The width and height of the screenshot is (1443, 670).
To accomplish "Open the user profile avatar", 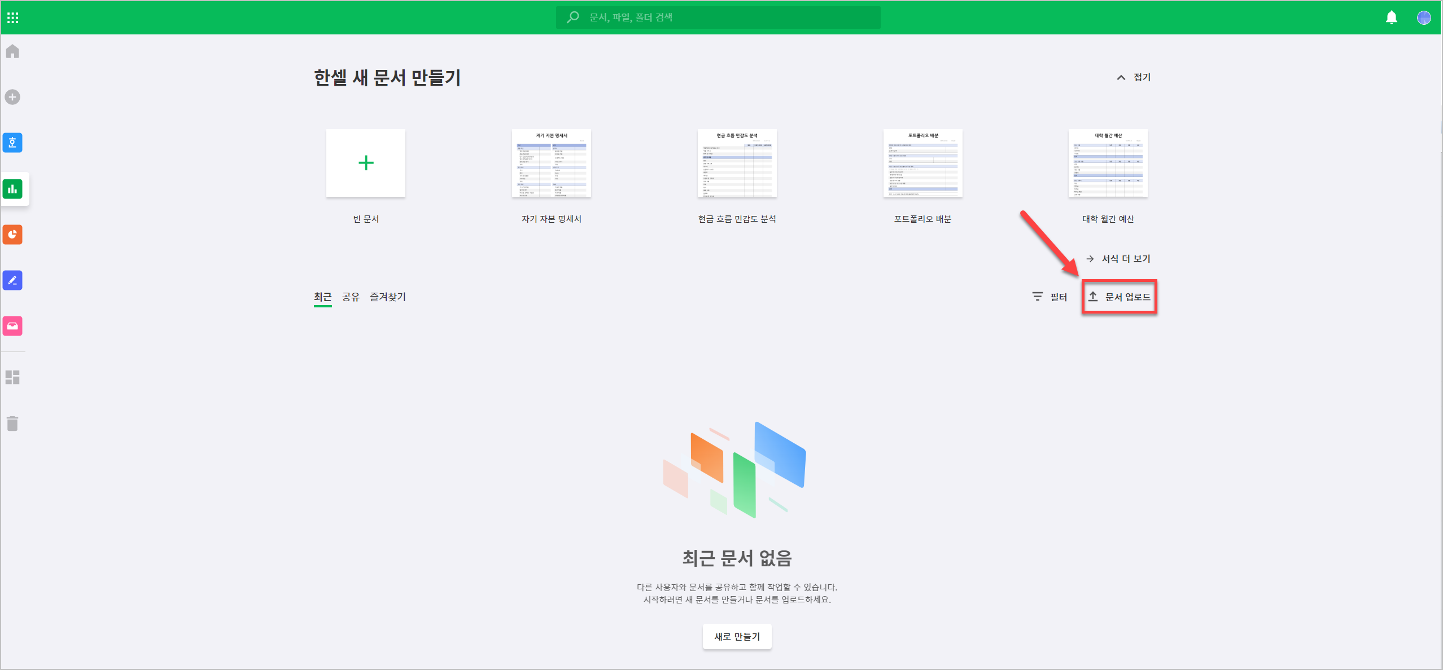I will click(1423, 17).
